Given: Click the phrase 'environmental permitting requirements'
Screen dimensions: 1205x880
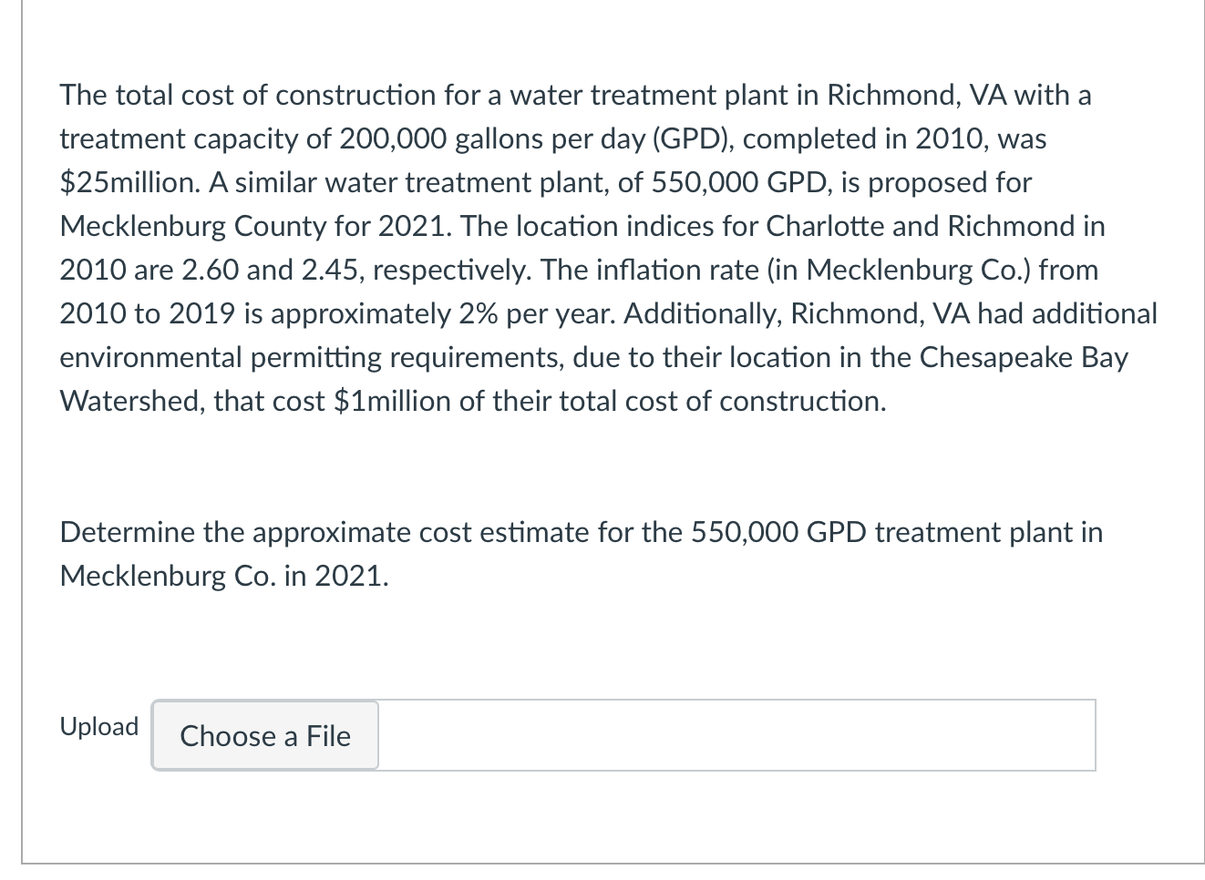Looking at the screenshot, I should tap(311, 358).
